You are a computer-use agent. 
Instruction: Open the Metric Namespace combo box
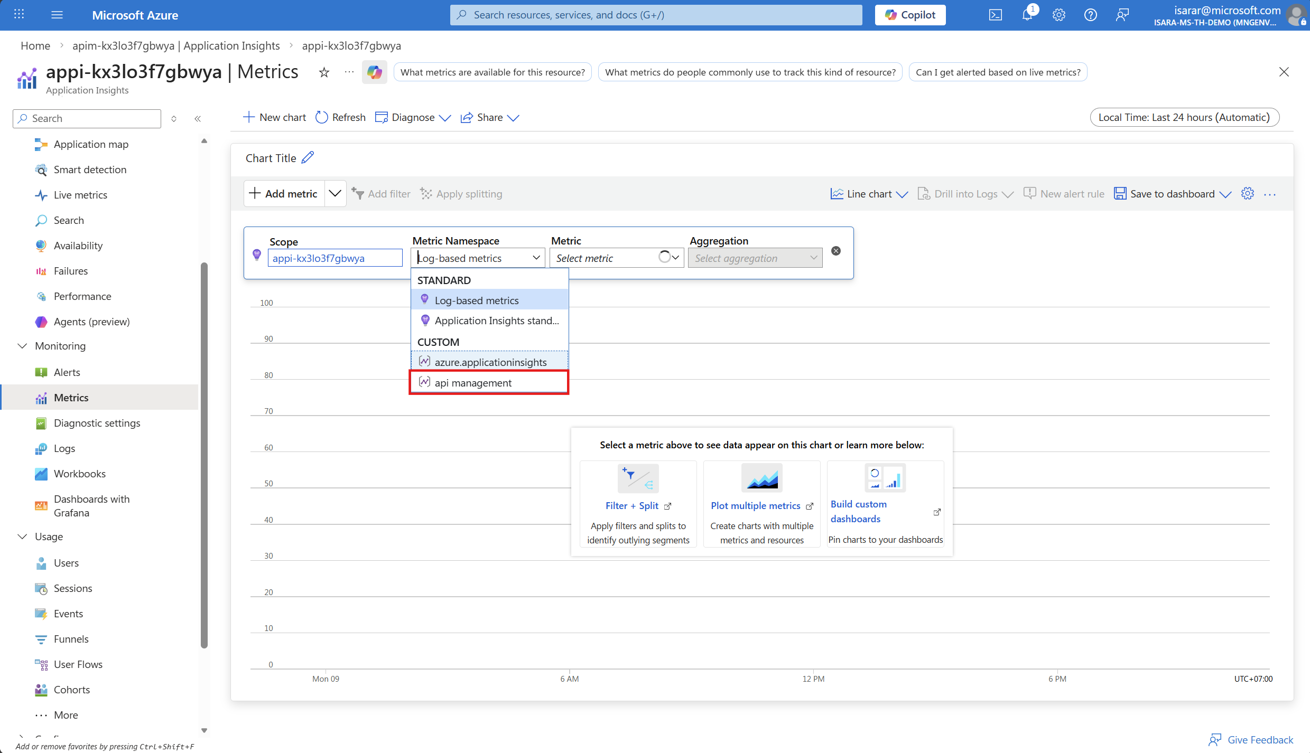tap(478, 258)
